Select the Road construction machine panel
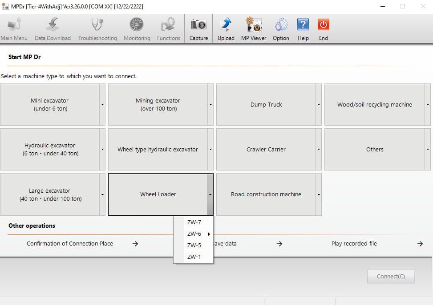The width and height of the screenshot is (433, 305). coord(266,194)
